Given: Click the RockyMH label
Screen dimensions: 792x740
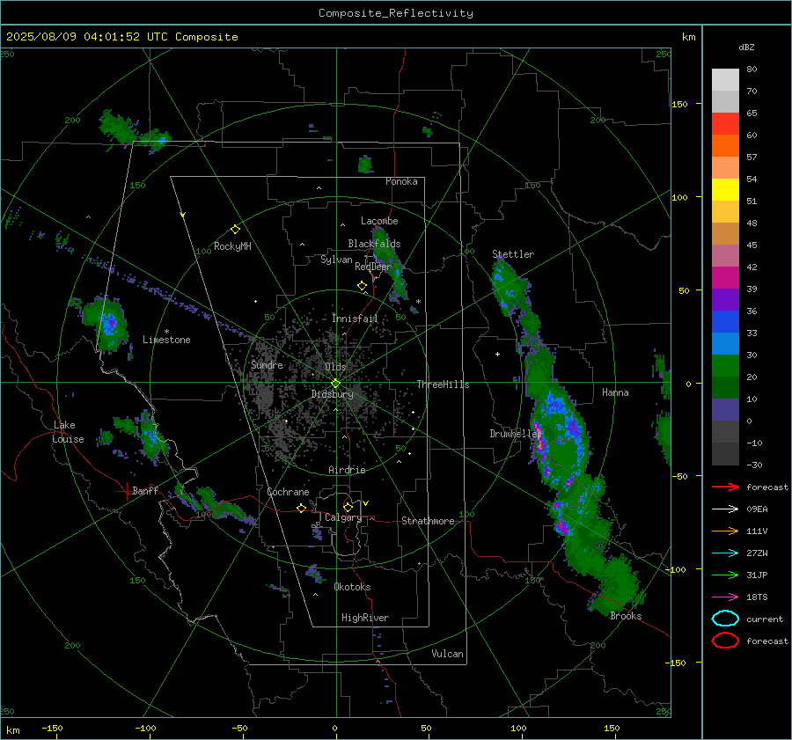Looking at the screenshot, I should point(232,246).
